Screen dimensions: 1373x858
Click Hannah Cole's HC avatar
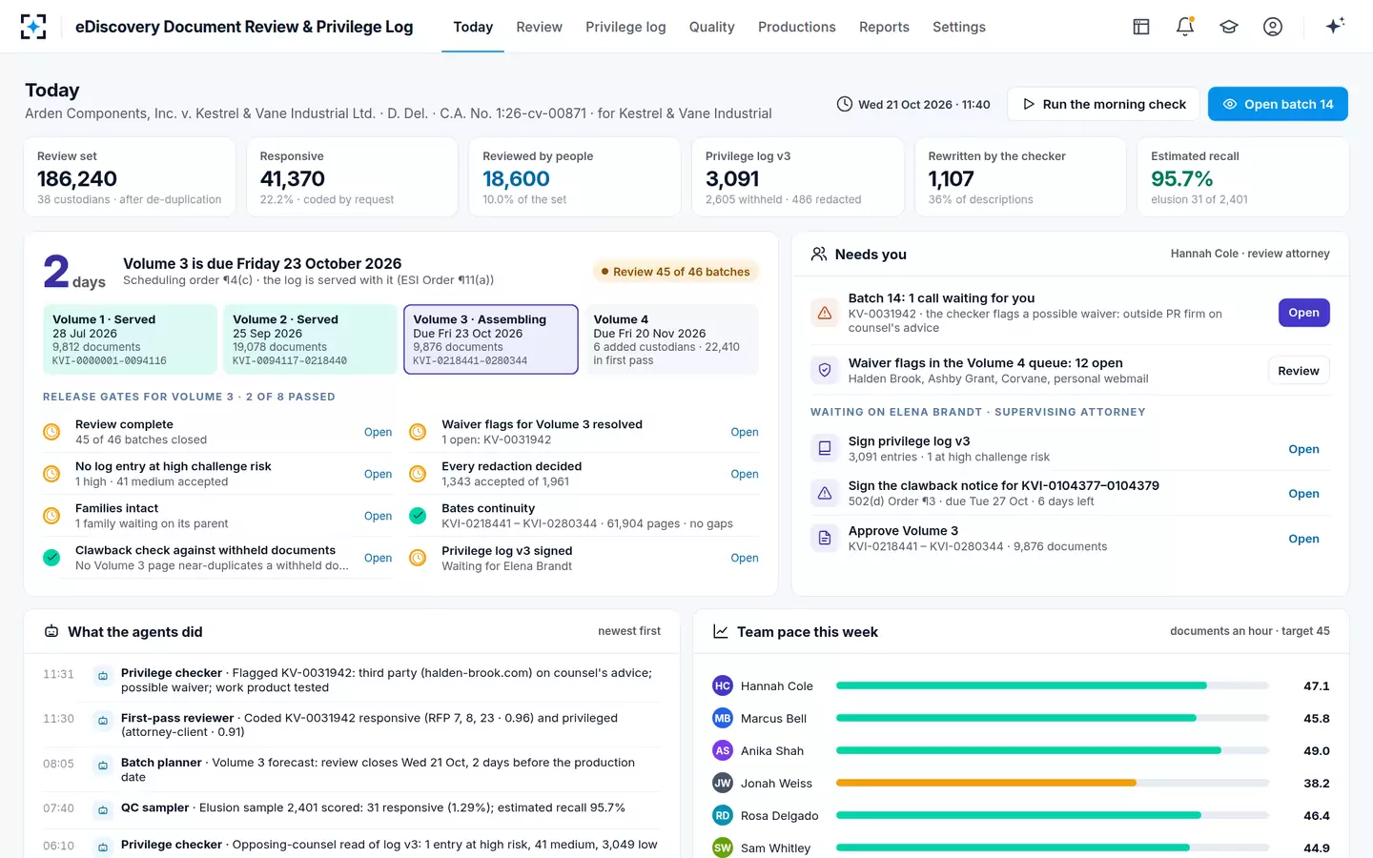(x=723, y=685)
